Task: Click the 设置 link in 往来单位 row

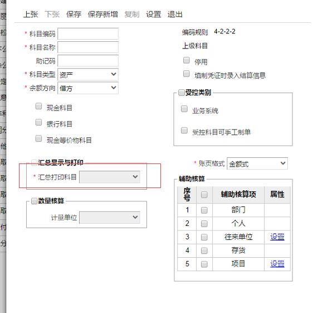Action: point(277,237)
